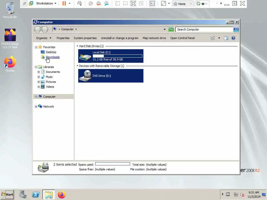267x200 pixels.
Task: Open the view options dropdown arrow
Action: coord(219,38)
